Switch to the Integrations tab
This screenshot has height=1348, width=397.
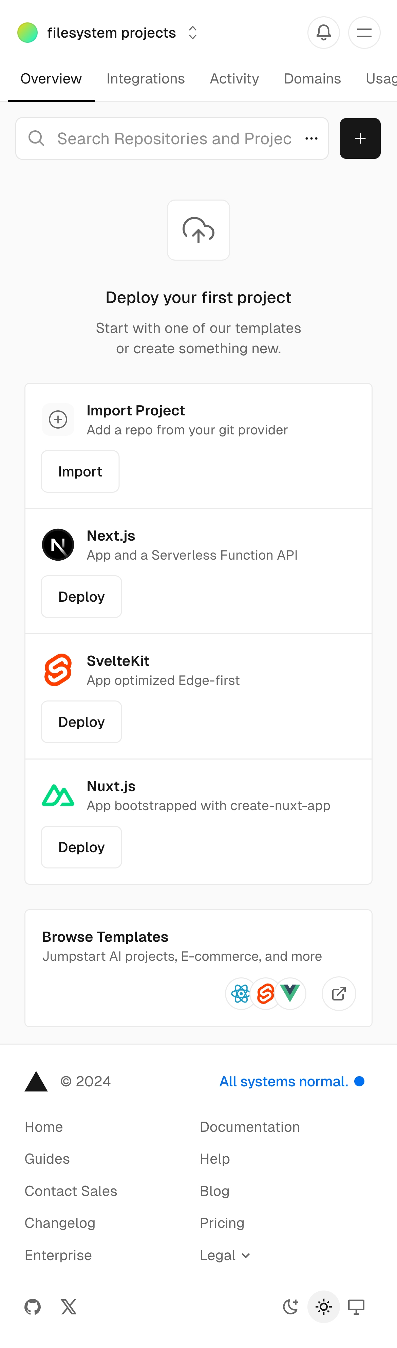coord(146,78)
